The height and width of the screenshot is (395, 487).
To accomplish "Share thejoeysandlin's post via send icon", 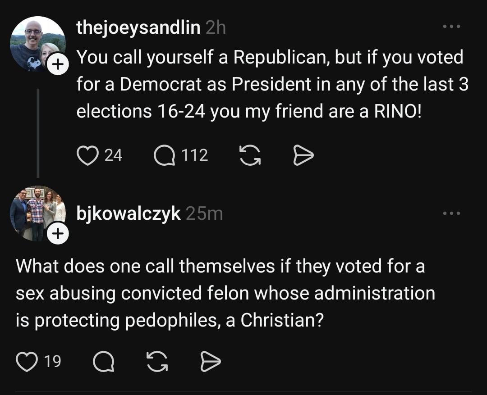I will click(303, 155).
